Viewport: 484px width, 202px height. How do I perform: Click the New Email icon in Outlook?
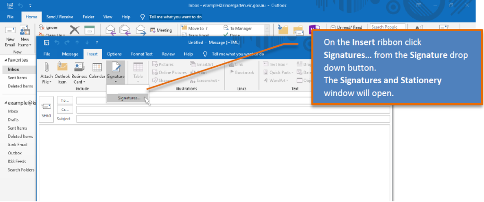pyautogui.click(x=10, y=31)
